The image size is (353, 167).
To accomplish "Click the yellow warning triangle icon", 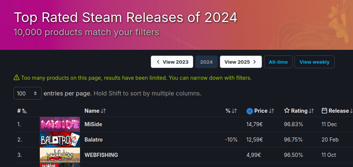I will tap(17, 78).
